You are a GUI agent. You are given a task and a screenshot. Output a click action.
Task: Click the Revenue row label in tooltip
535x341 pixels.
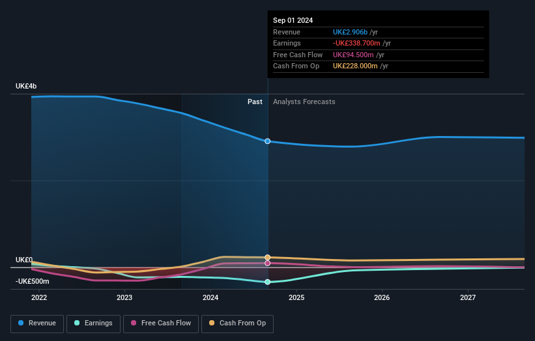click(x=287, y=32)
